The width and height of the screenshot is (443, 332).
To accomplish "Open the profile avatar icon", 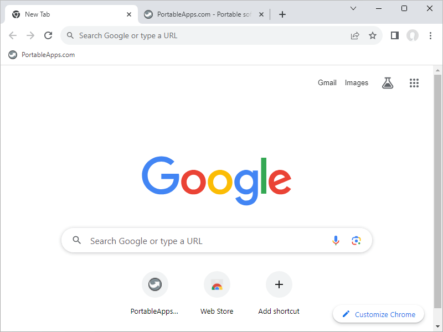I will tap(413, 35).
